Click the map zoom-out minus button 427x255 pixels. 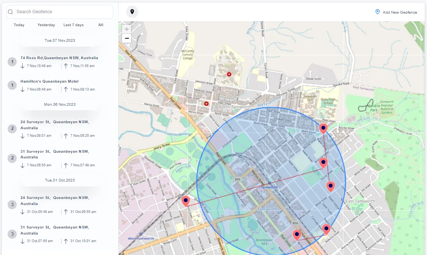127,38
